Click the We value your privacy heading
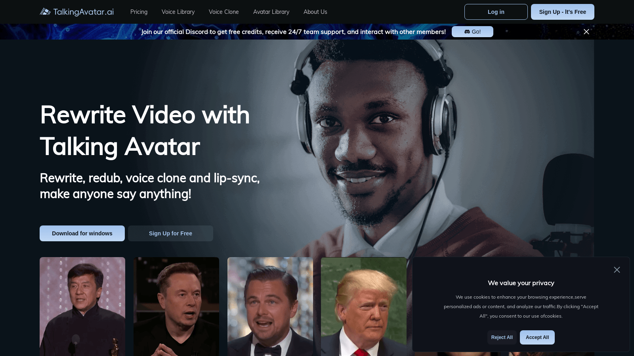634x356 pixels. [x=521, y=283]
